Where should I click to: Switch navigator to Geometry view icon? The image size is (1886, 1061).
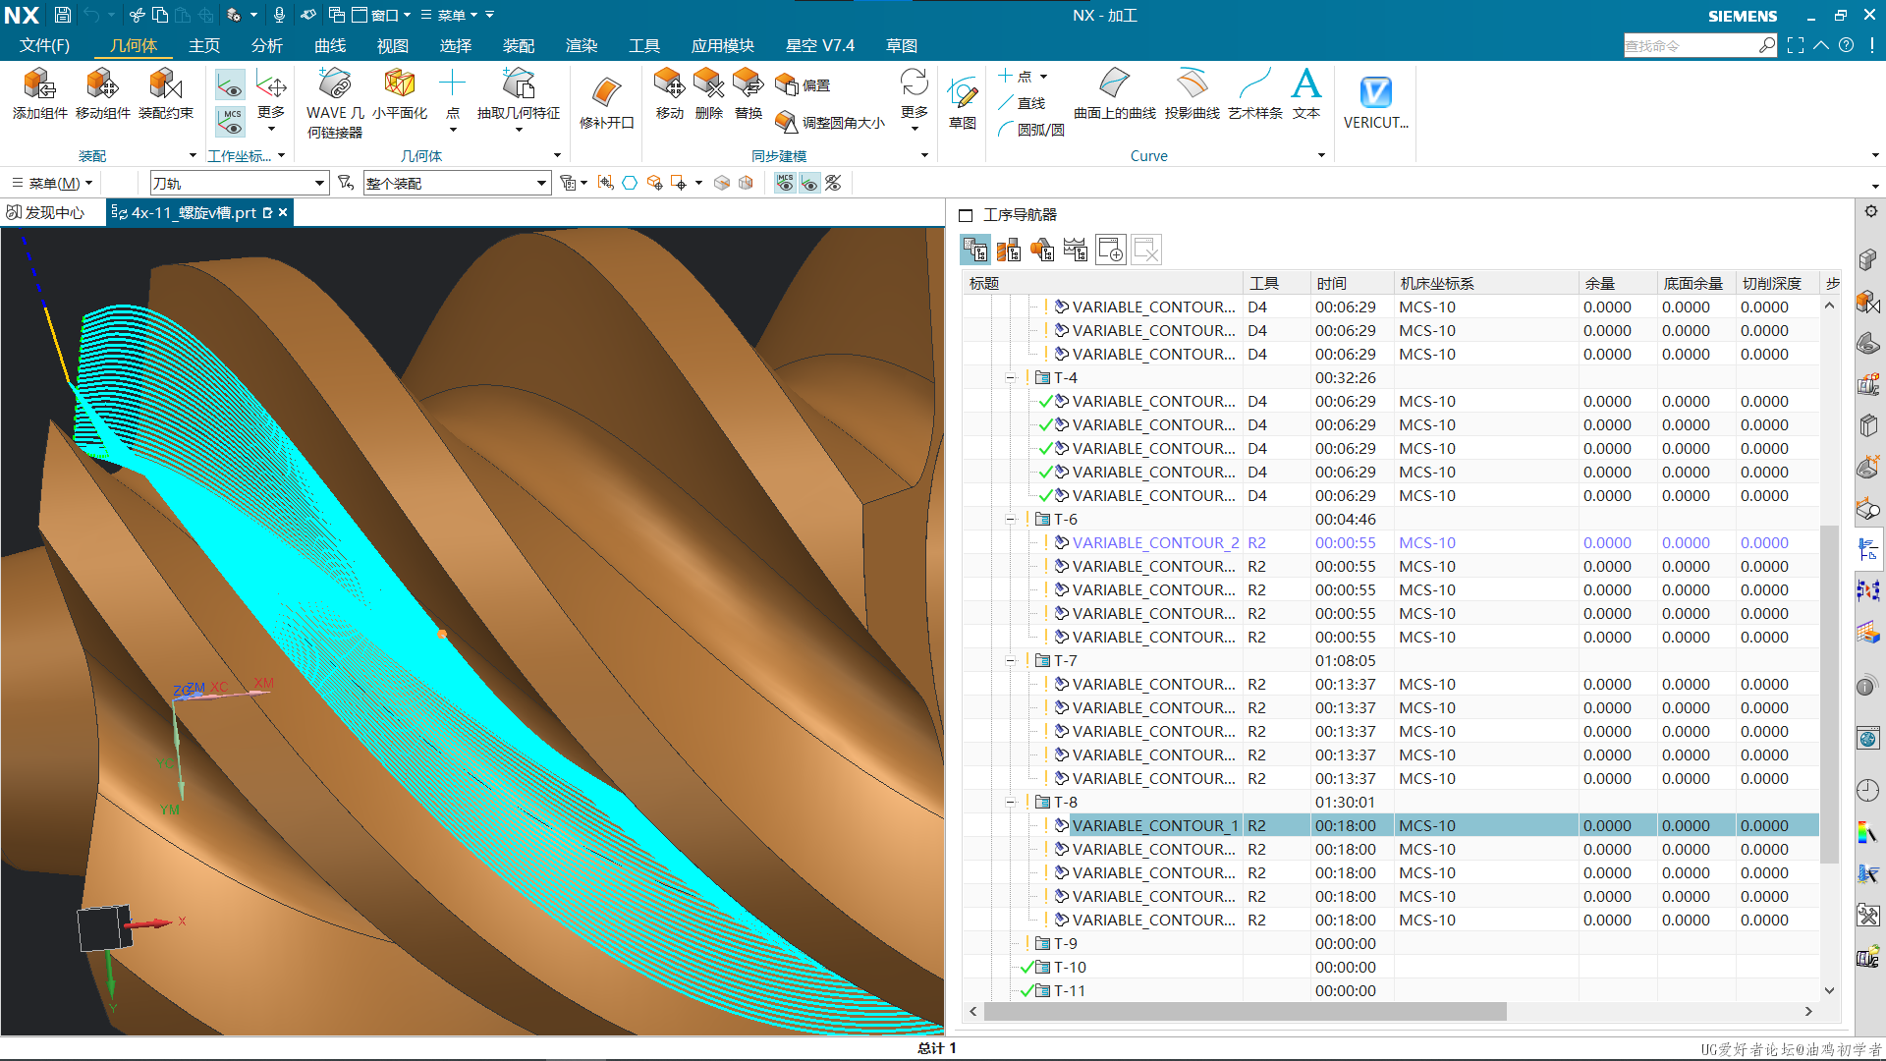click(x=1042, y=251)
